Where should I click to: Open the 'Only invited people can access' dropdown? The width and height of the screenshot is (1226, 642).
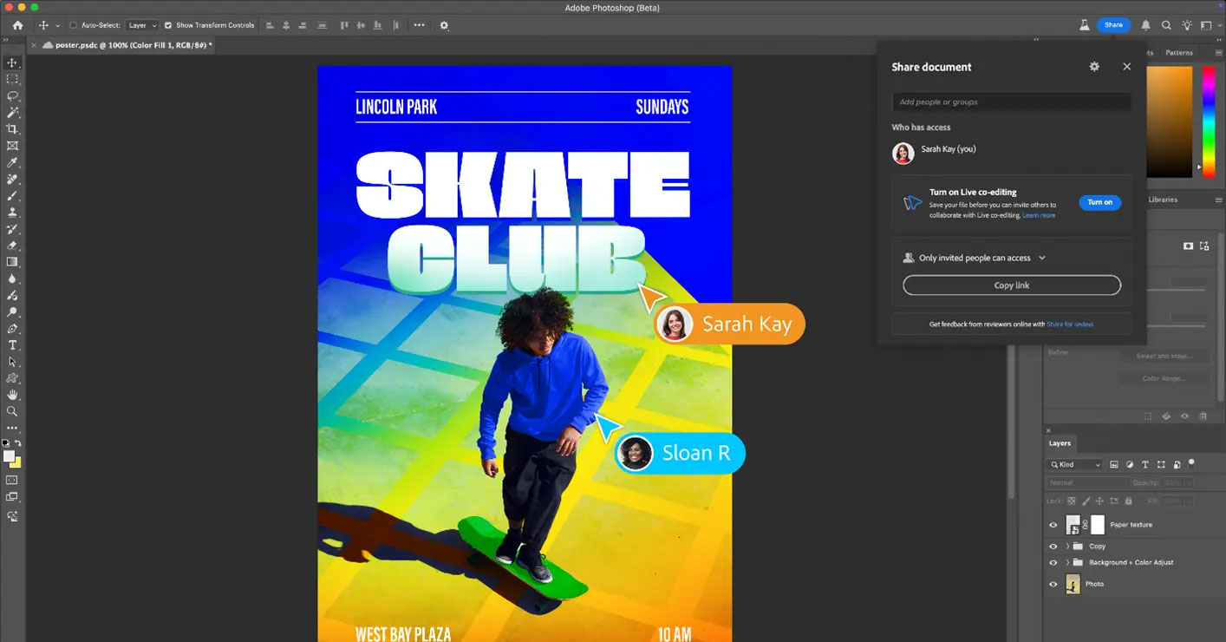click(x=975, y=258)
